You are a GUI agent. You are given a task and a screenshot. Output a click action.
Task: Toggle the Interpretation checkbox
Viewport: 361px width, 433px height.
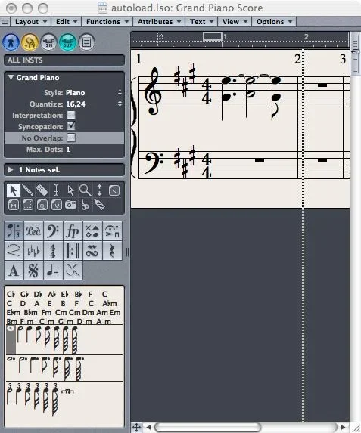[71, 115]
